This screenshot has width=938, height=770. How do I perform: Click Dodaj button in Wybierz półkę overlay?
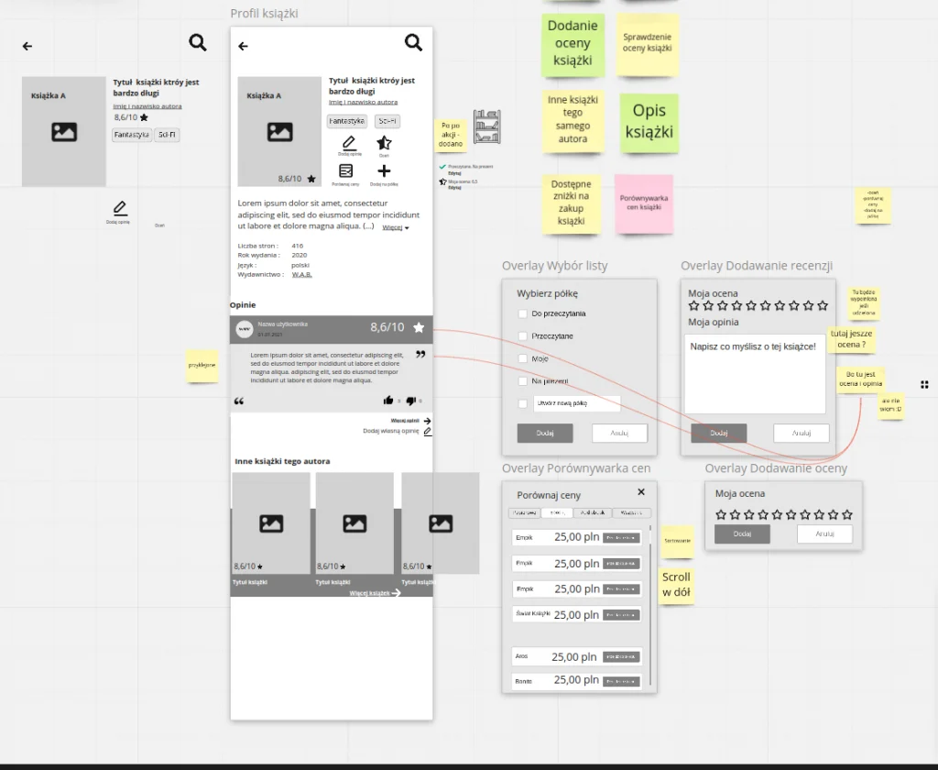click(x=545, y=433)
